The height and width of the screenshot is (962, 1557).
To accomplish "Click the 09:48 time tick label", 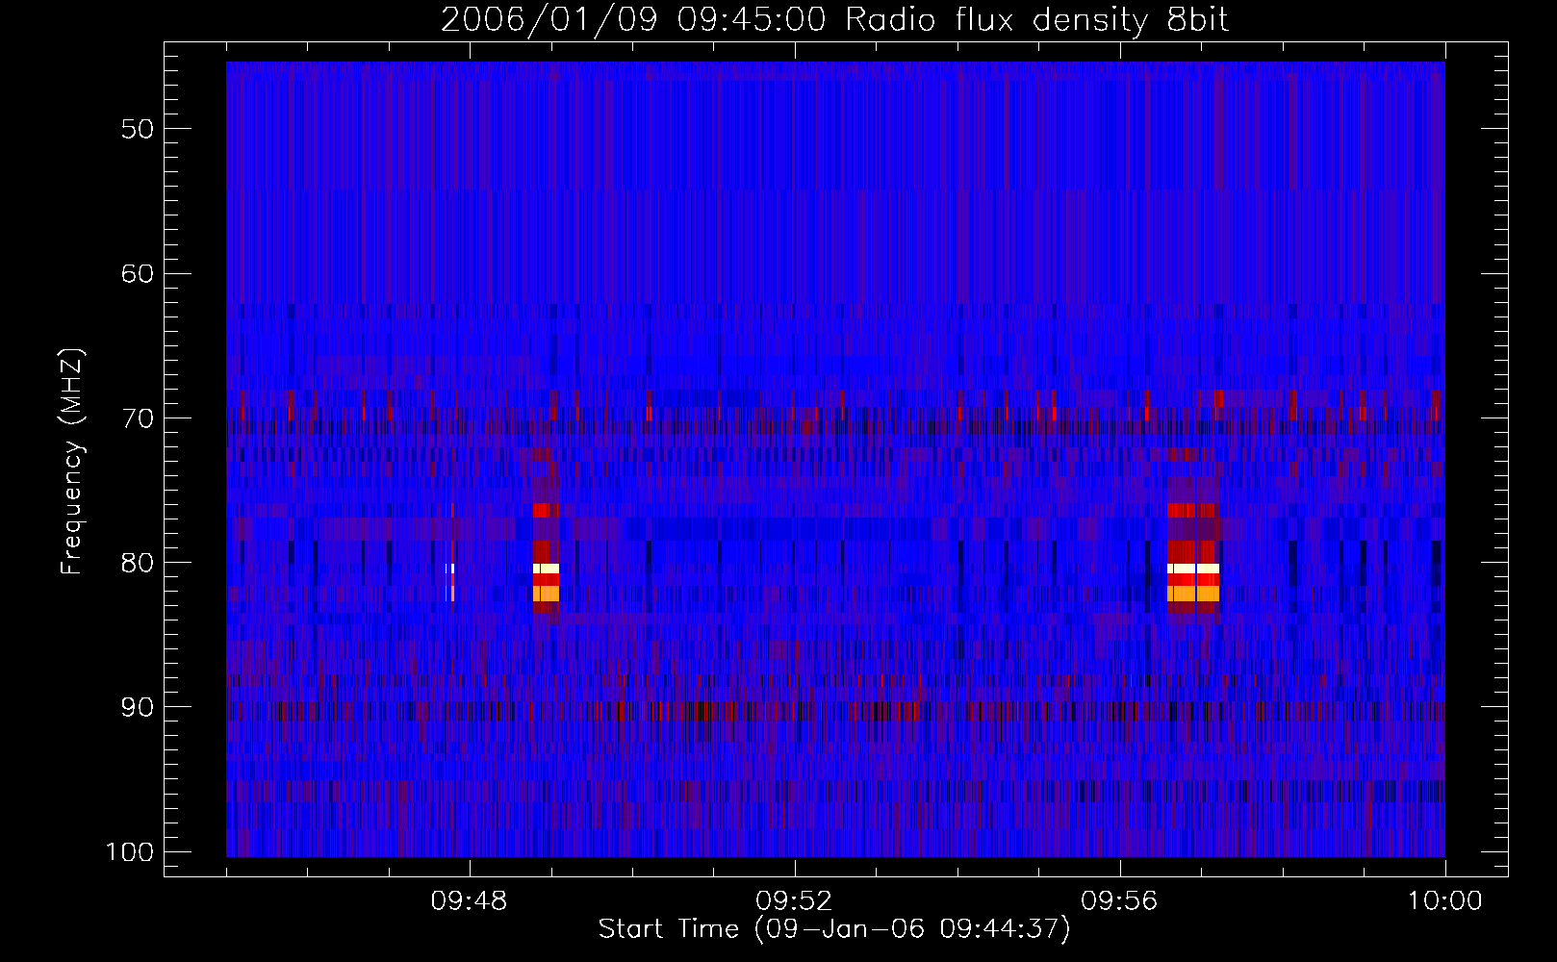I will pyautogui.click(x=469, y=901).
